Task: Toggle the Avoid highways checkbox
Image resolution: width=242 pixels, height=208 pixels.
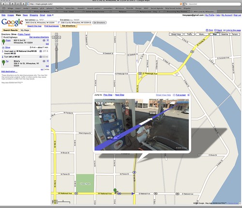Action: point(2,37)
